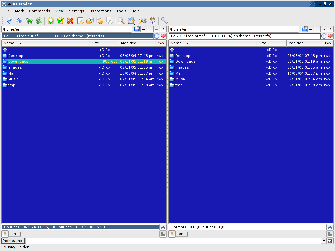Open the Tools menu
This screenshot has height=251, width=335.
point(121,11)
